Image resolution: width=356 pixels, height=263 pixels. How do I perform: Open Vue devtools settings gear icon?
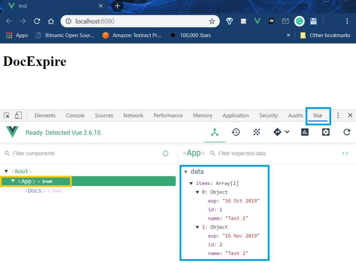326,132
